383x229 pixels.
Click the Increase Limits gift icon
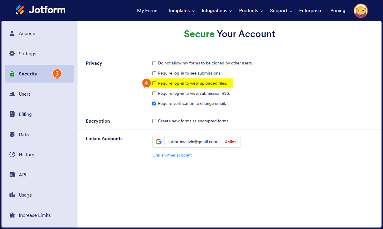[x=12, y=215]
